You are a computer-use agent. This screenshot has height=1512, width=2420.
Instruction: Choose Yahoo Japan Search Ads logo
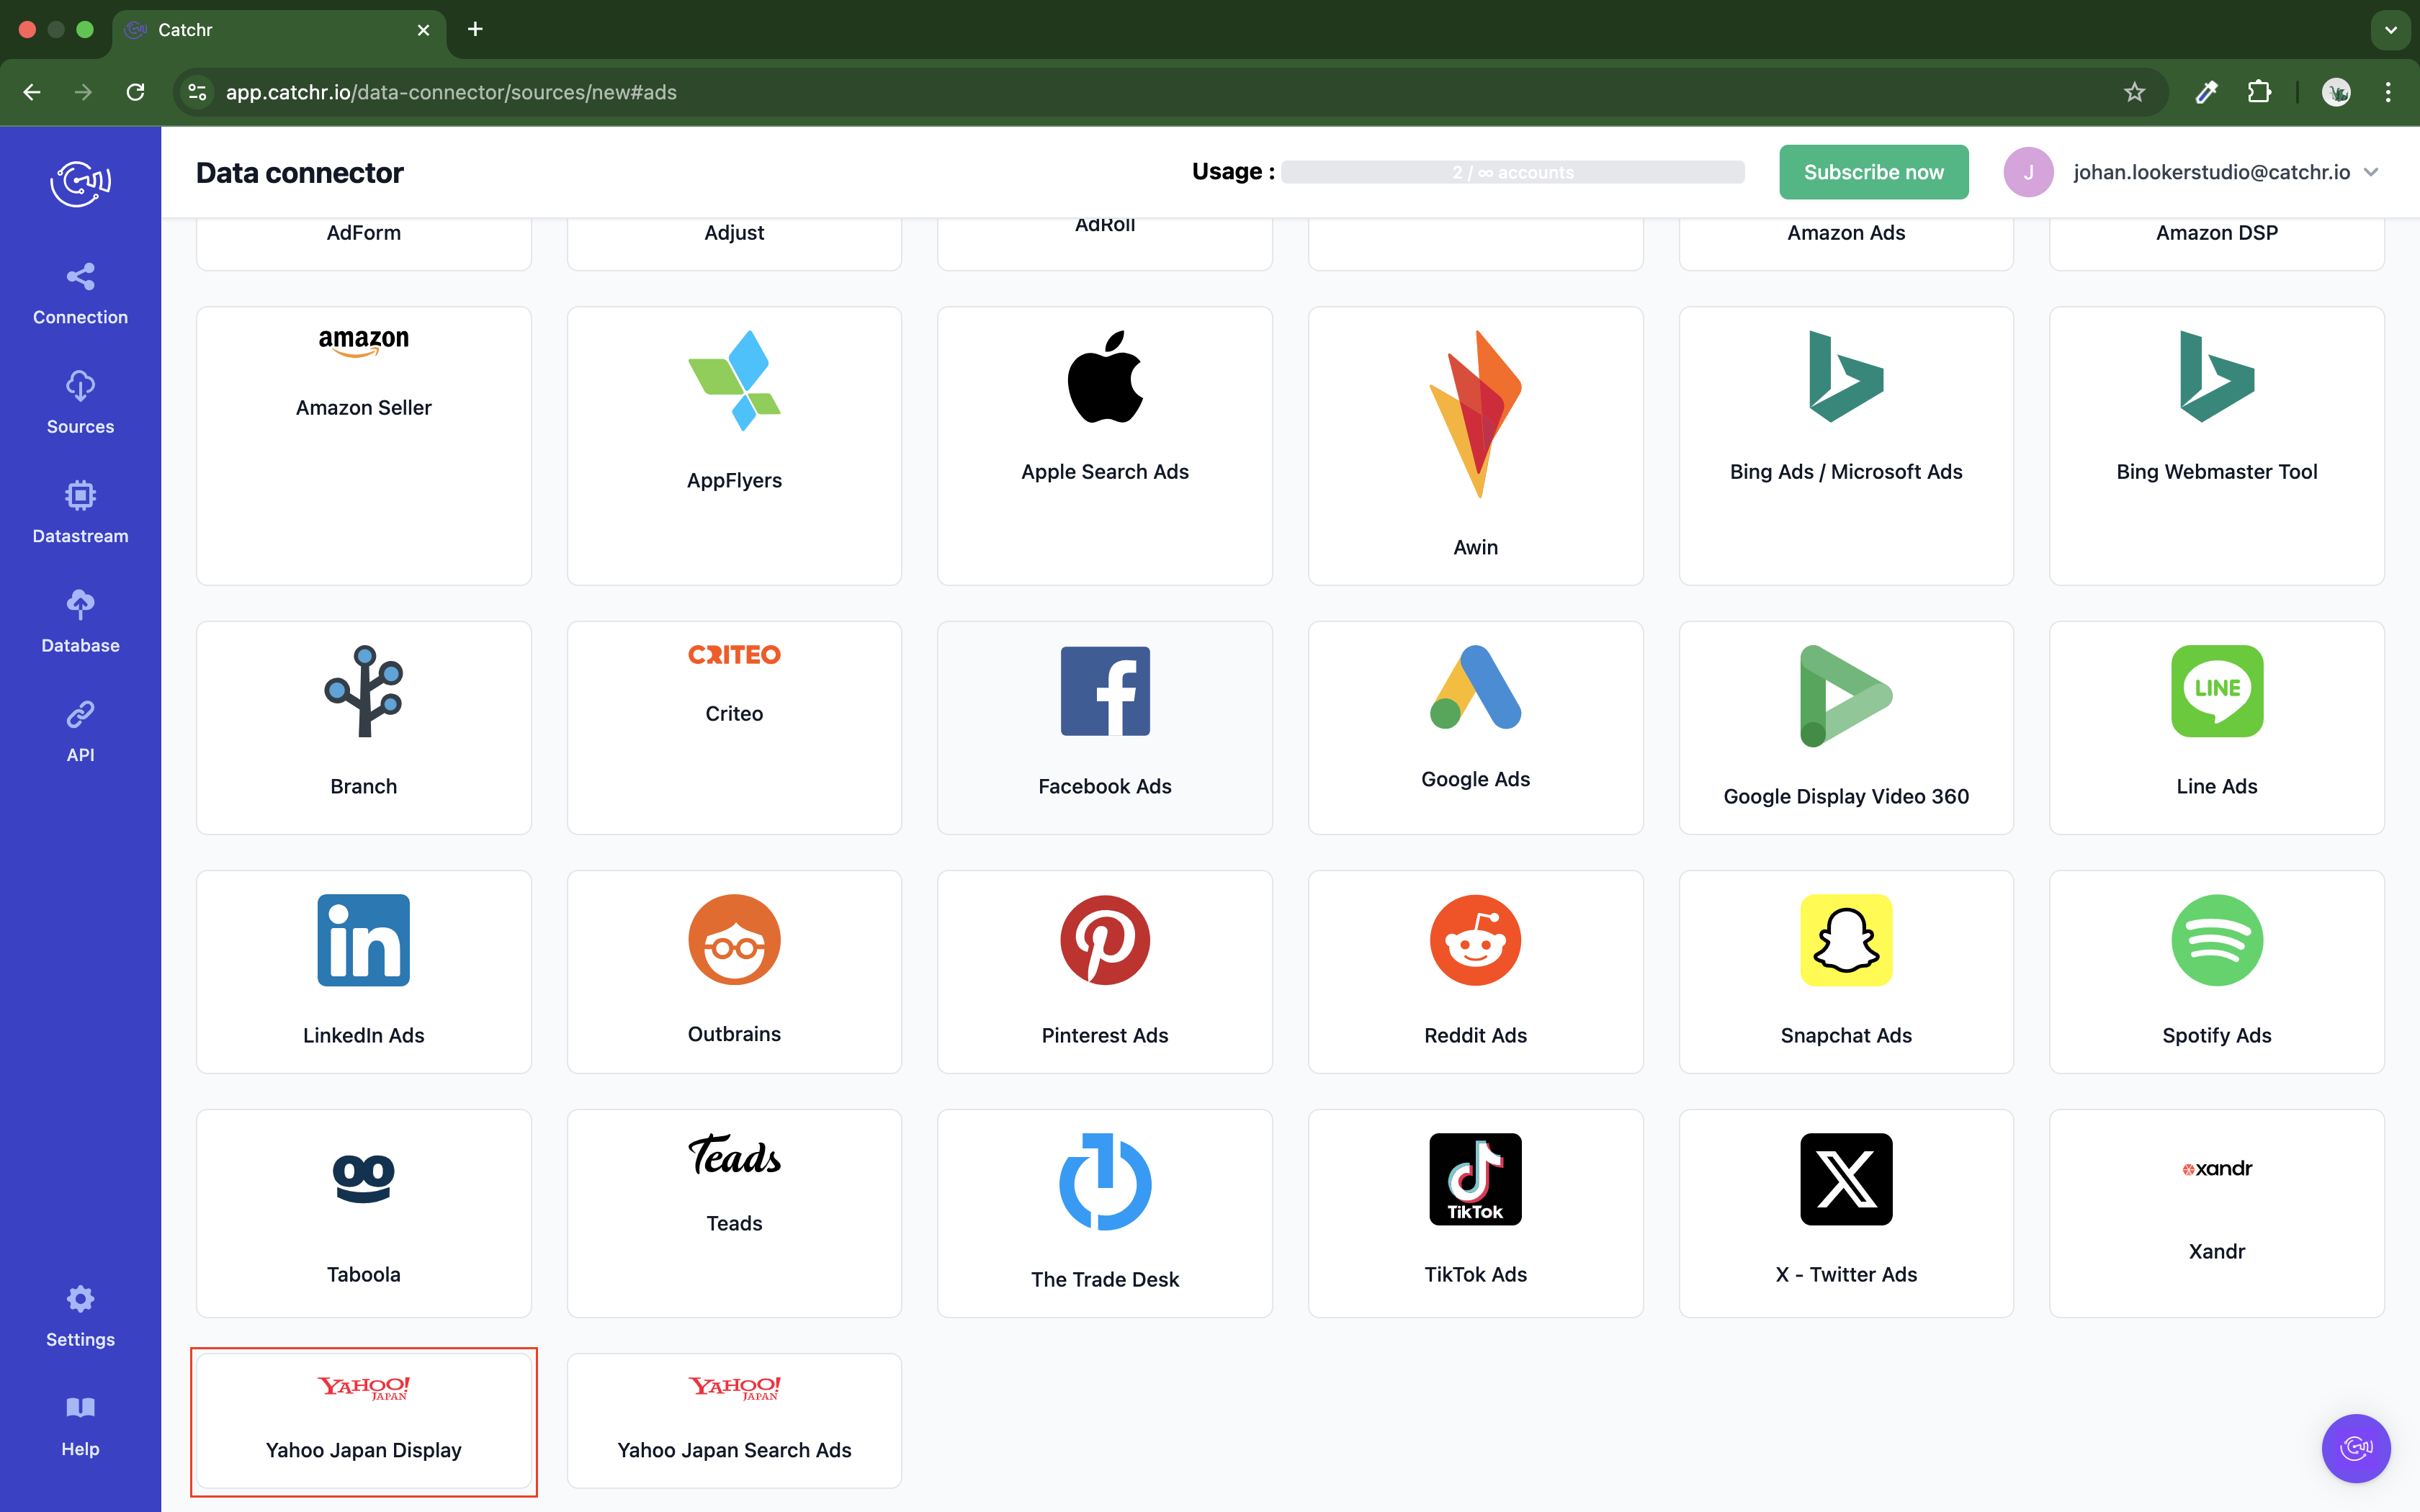tap(734, 1388)
